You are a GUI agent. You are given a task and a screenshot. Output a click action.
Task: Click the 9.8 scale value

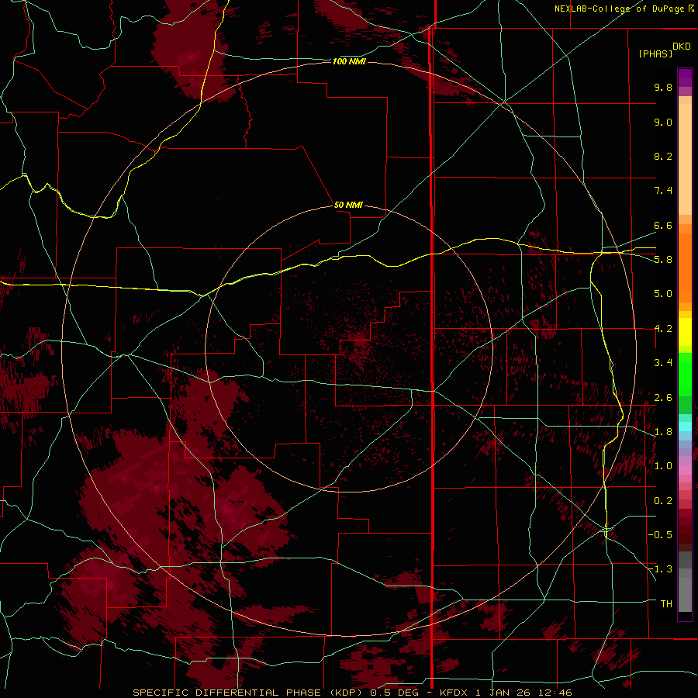(x=663, y=87)
